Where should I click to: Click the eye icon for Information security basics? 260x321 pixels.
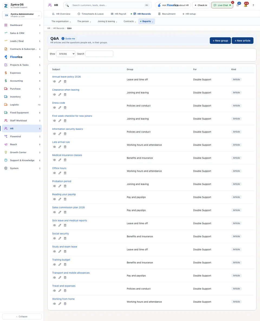(x=54, y=134)
